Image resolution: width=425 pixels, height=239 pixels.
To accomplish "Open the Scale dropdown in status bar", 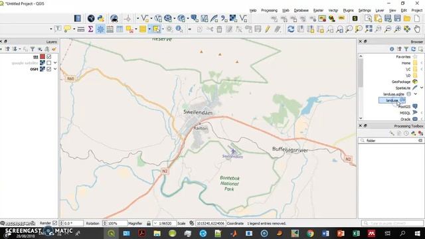I will (155, 223).
